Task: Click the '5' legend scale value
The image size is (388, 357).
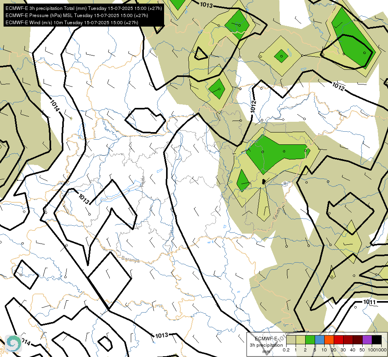Action: click(315, 350)
